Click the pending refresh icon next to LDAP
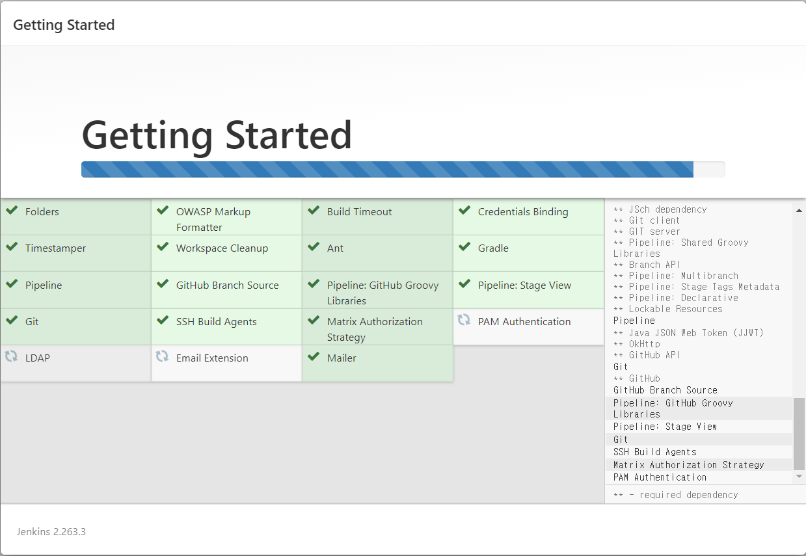Viewport: 806px width, 556px height. pyautogui.click(x=11, y=356)
